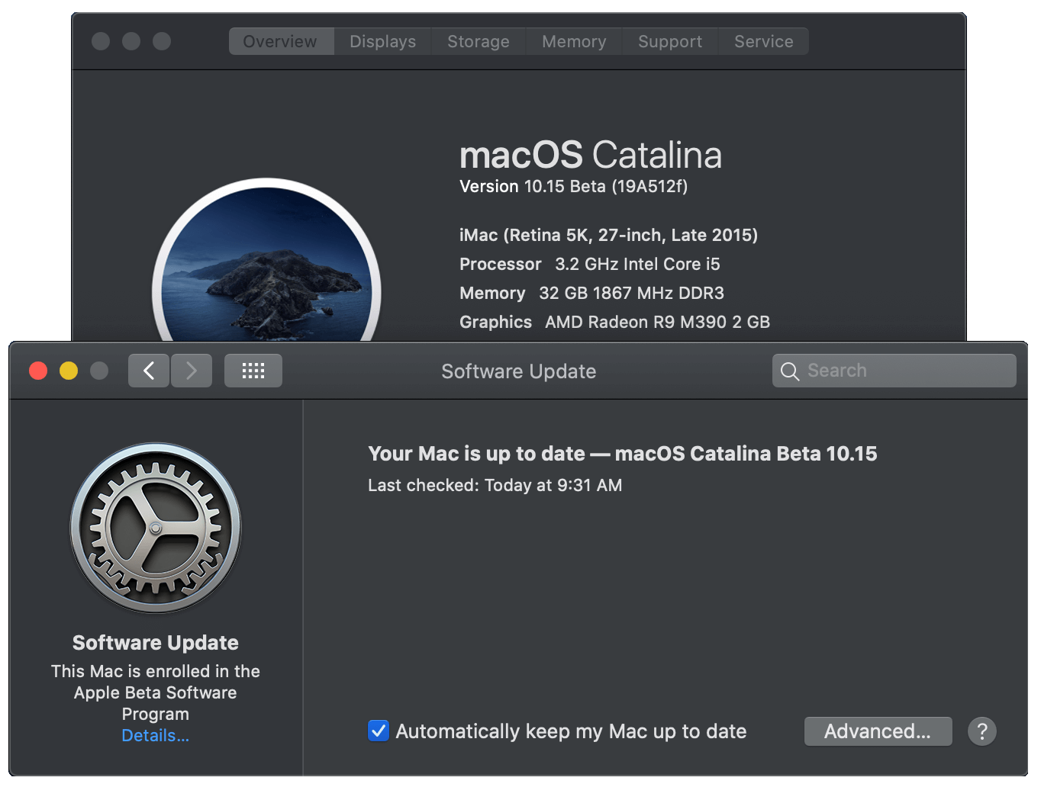Image resolution: width=1041 pixels, height=787 pixels.
Task: Open the Advanced update options
Action: pyautogui.click(x=878, y=731)
